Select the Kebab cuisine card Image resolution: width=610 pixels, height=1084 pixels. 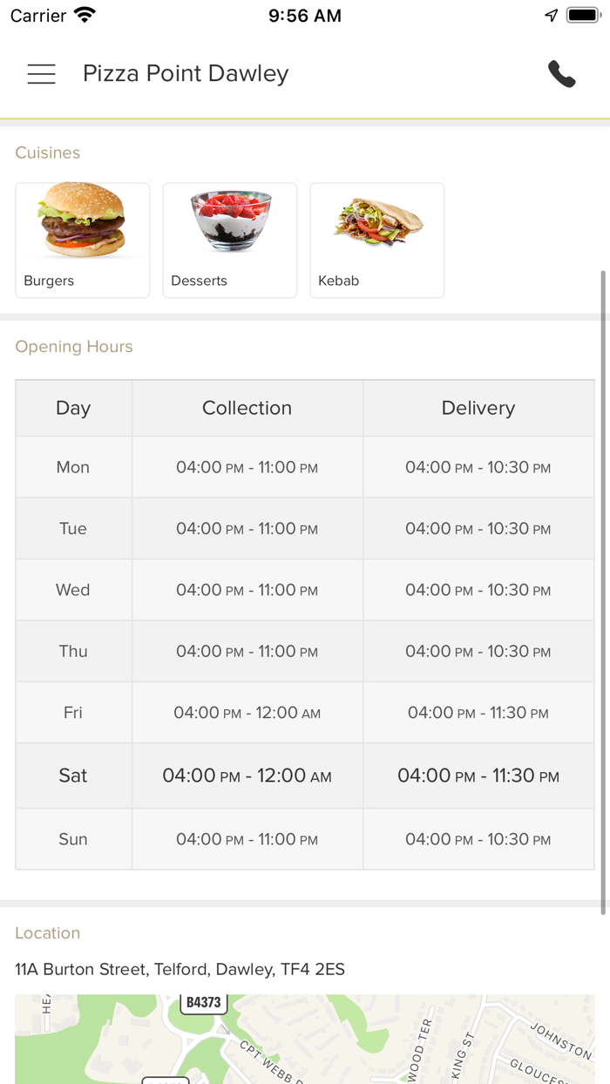[377, 240]
